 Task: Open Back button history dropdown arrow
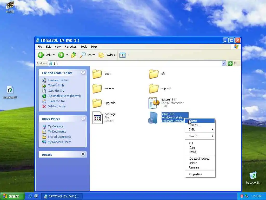pos(54,55)
